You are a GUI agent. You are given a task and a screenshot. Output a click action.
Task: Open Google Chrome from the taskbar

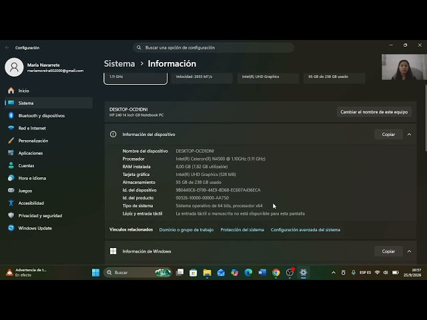(x=276, y=273)
